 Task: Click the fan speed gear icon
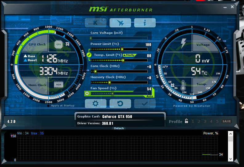point(87,93)
